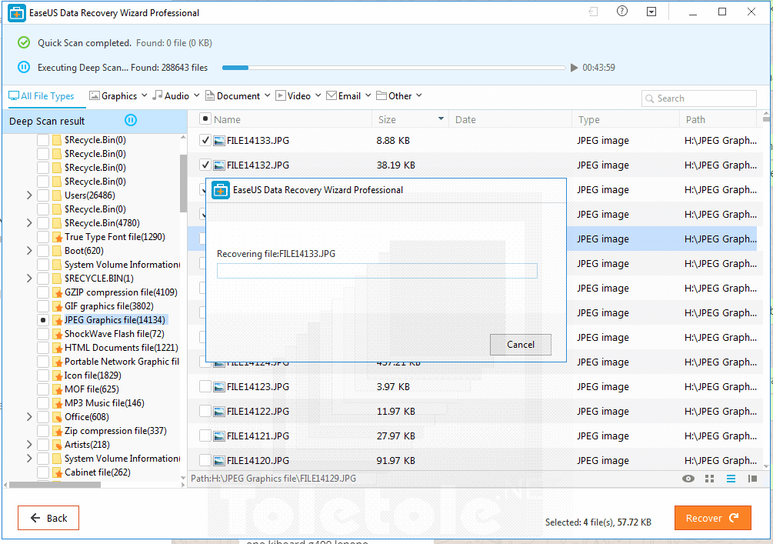Screen dimensions: 773x544
Task: Expand the Office(608) tree node
Action: pyautogui.click(x=29, y=417)
